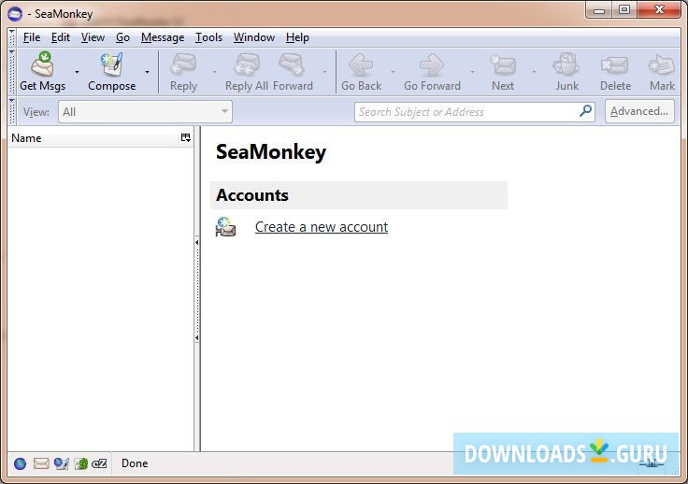Click the Get Msgs toolbar icon
Viewport: 688px width, 484px height.
click(42, 64)
